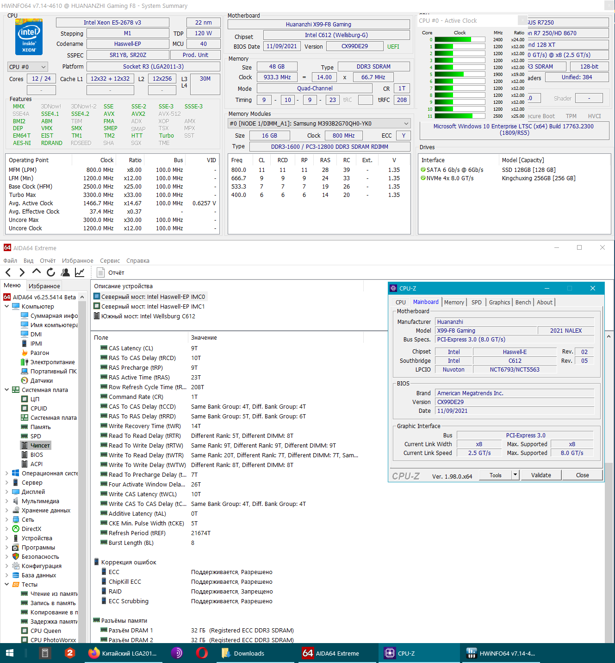Select the SPD item in AIDA64 tree
This screenshot has height=663, width=615.
(x=31, y=436)
